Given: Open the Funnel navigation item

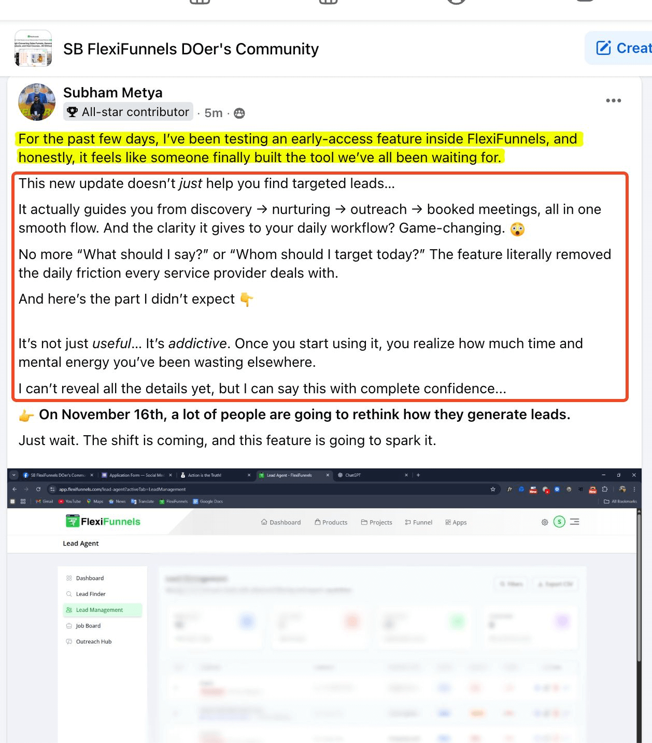Looking at the screenshot, I should point(419,522).
